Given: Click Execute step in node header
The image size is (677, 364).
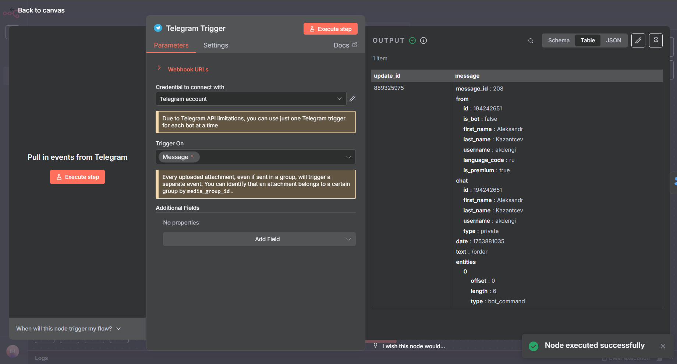Looking at the screenshot, I should [x=330, y=29].
